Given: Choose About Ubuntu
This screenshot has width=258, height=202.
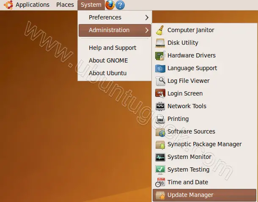Looking at the screenshot, I should click(x=115, y=73).
